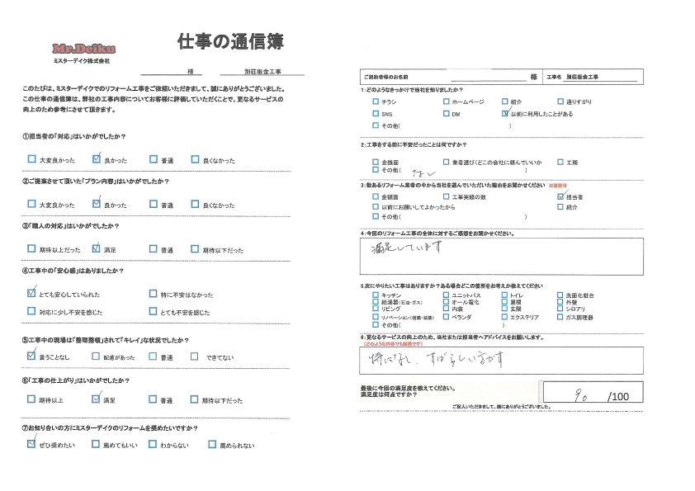Check the ガス調理器 box
Screen dimensions: 695x491
[560, 317]
